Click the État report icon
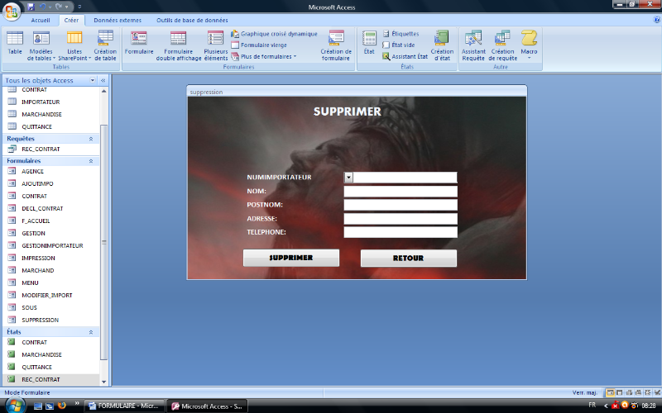 click(x=369, y=43)
